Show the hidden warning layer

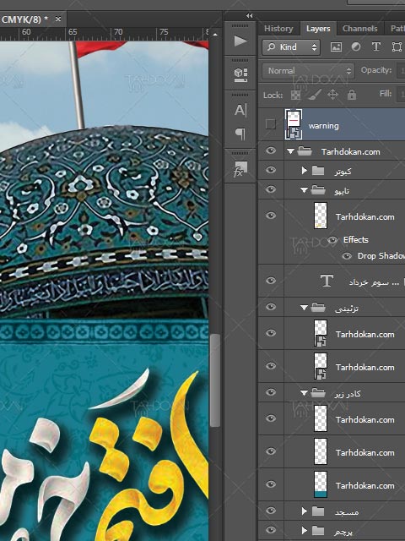click(271, 124)
